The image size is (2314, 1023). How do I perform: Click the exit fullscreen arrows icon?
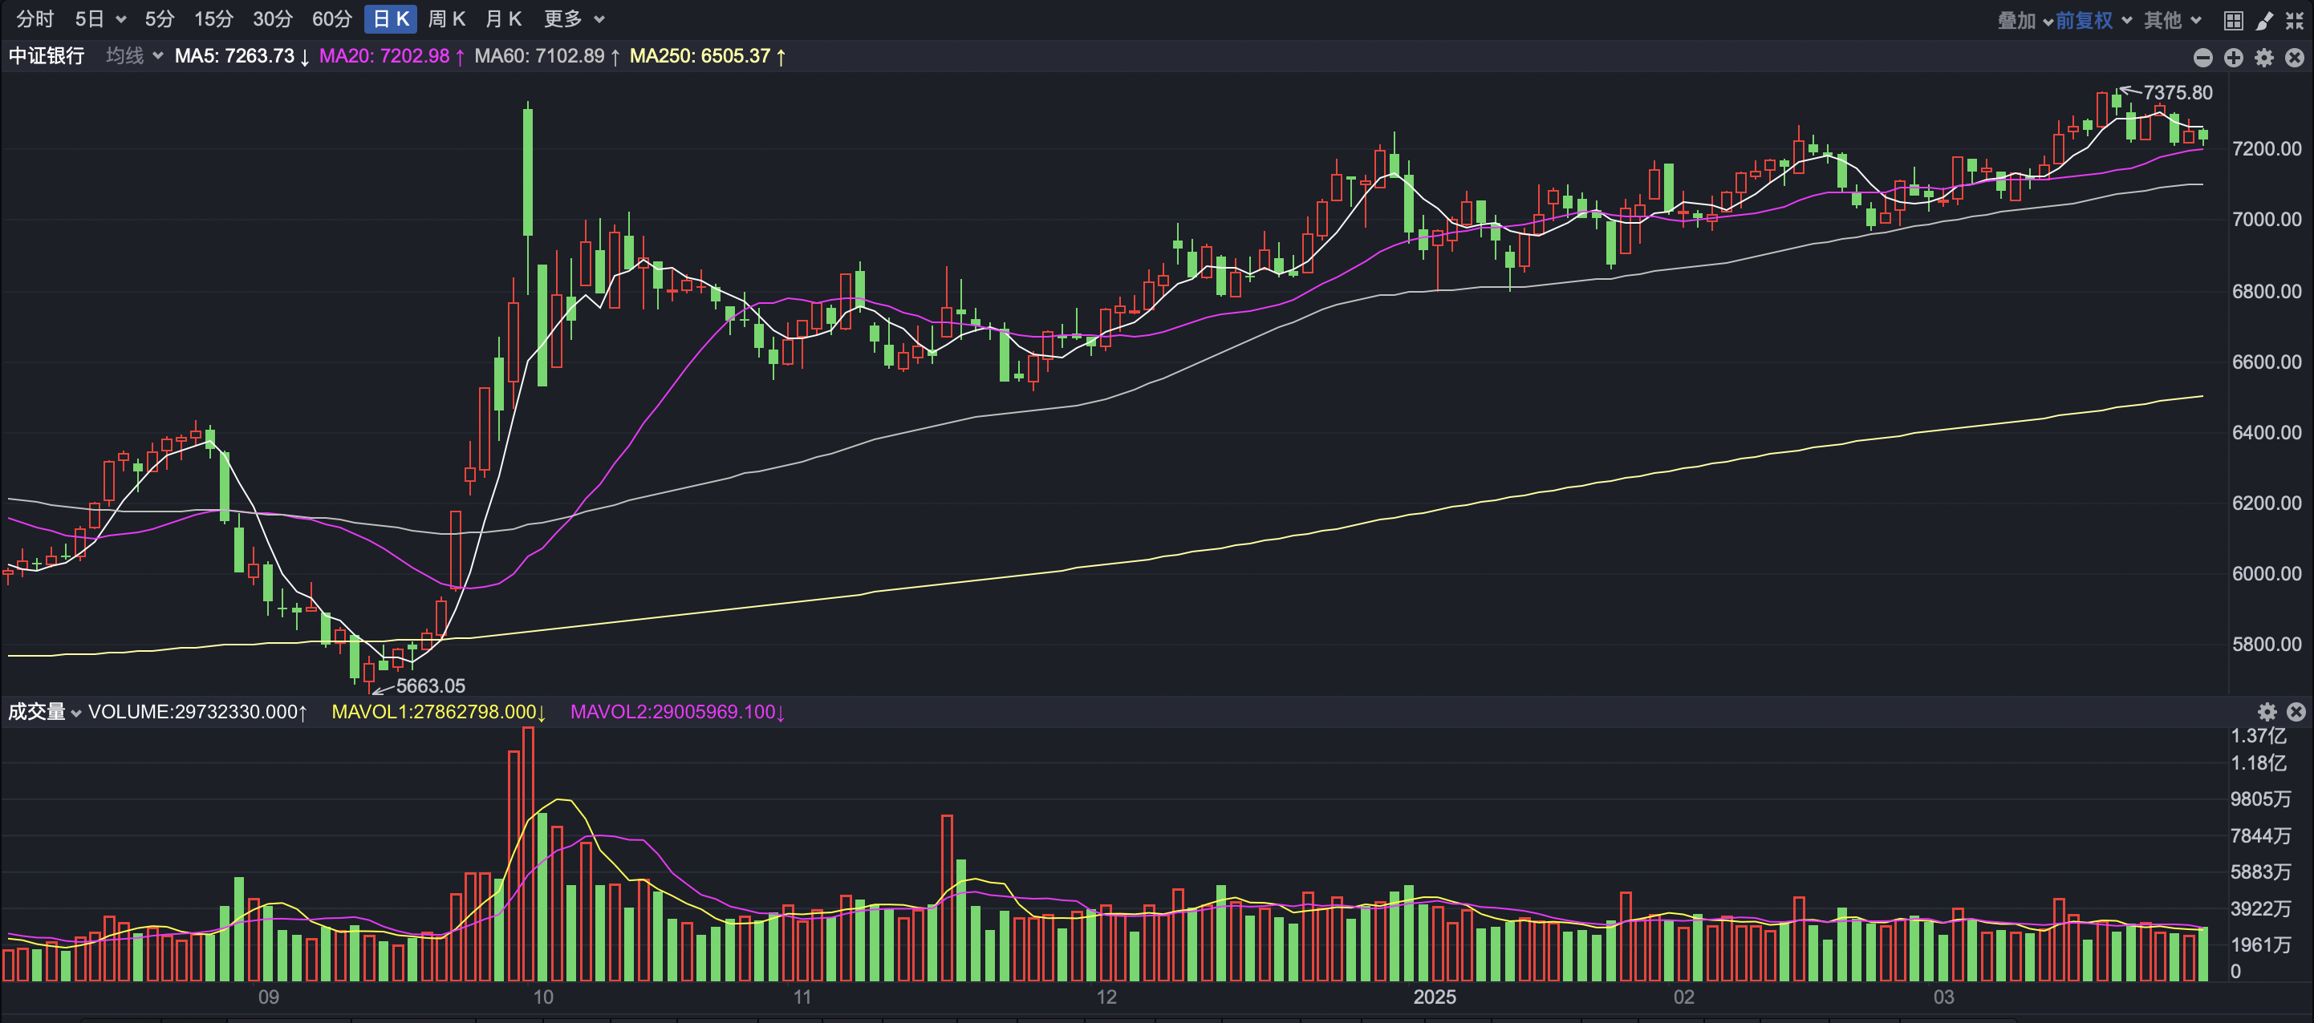(2294, 20)
